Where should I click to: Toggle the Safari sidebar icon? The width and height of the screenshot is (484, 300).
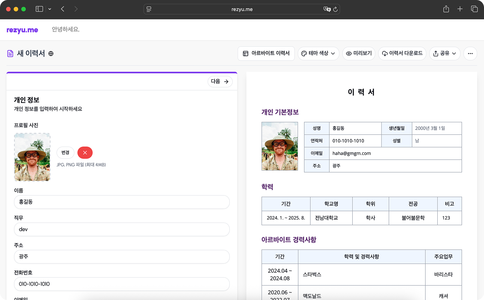pyautogui.click(x=39, y=9)
